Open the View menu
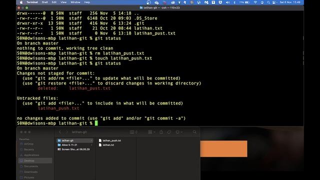Viewport: 320px width, 180px height. pyautogui.click(x=63, y=2)
